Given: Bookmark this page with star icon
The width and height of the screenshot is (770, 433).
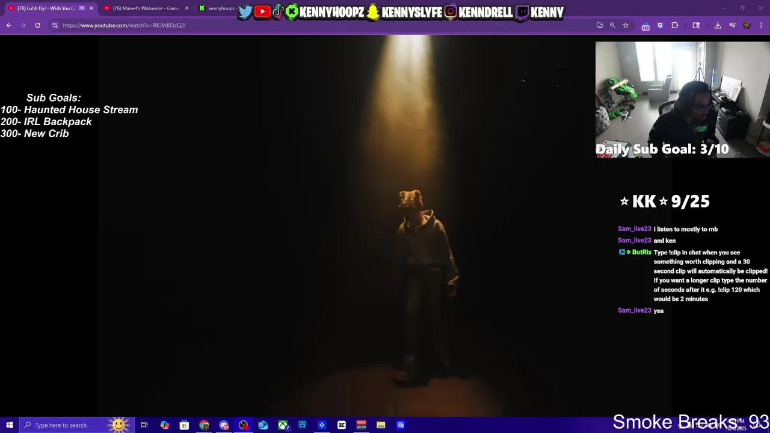Looking at the screenshot, I should click(626, 25).
